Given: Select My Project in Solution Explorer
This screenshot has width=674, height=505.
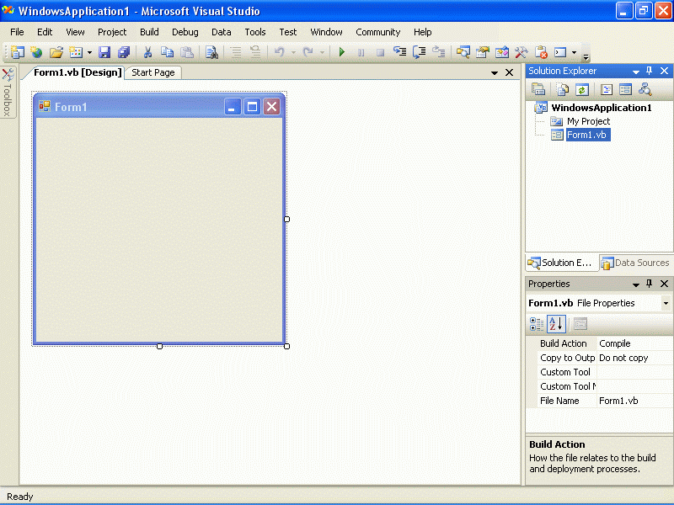Looking at the screenshot, I should click(588, 121).
